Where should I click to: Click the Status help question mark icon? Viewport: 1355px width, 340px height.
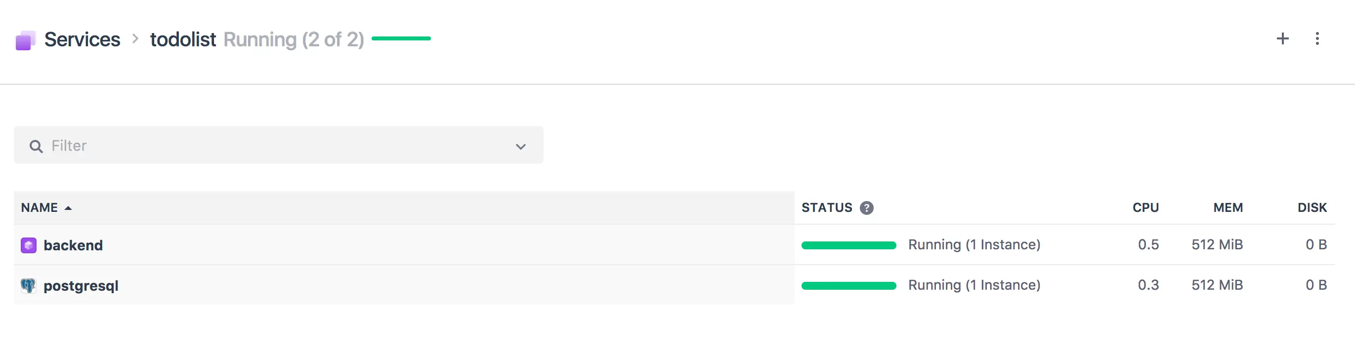866,208
